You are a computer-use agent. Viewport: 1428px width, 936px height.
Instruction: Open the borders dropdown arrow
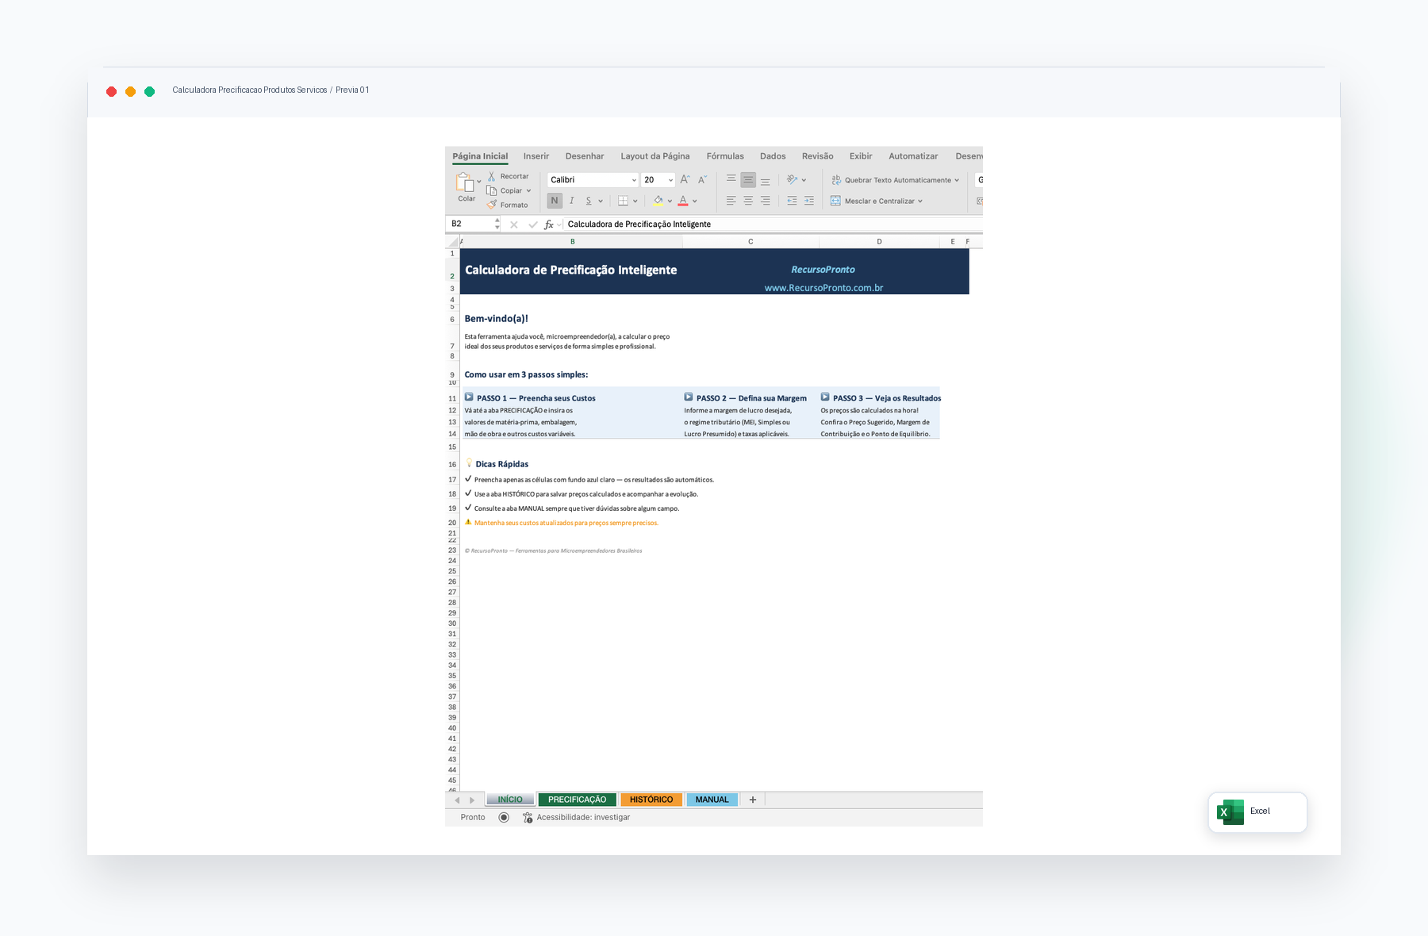[x=635, y=201]
